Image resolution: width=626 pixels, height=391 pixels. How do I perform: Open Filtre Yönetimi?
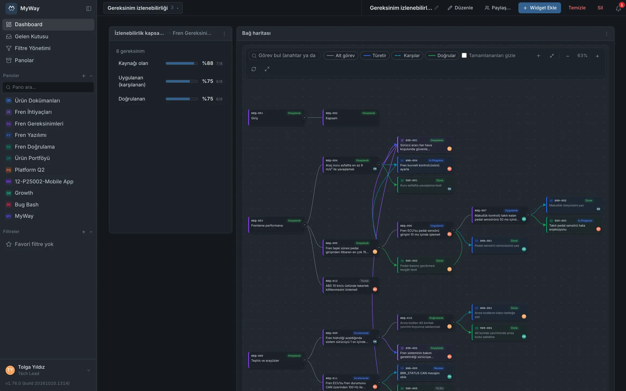[48, 48]
